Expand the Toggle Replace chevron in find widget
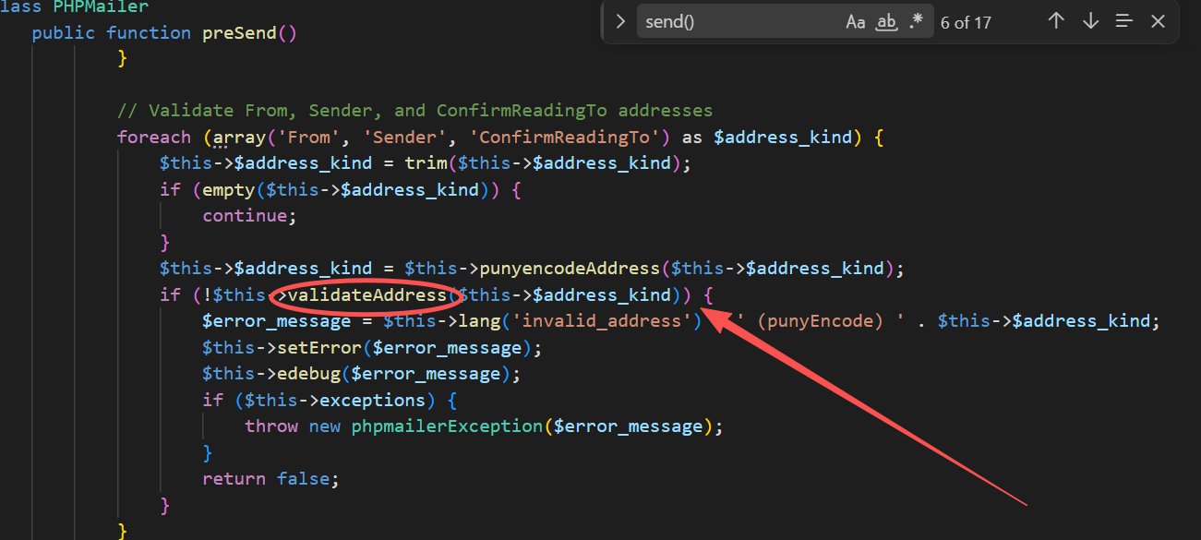The image size is (1201, 540). [x=619, y=22]
